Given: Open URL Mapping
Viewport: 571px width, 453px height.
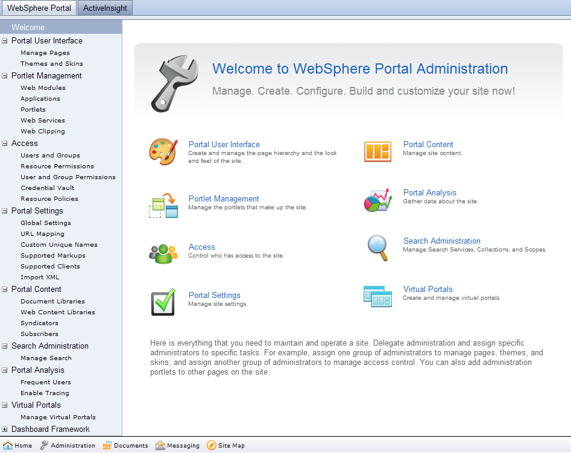Looking at the screenshot, I should [x=42, y=234].
